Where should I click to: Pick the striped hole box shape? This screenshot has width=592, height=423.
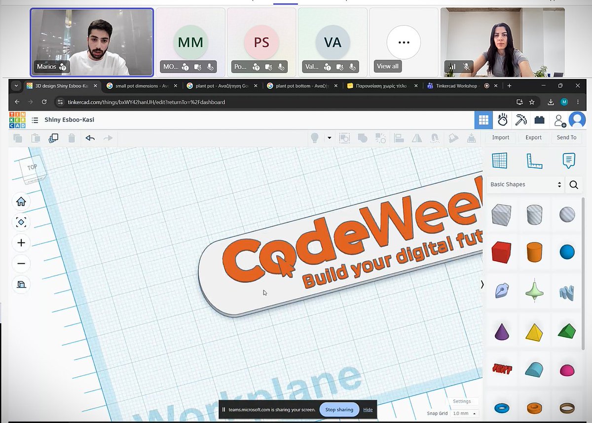501,215
